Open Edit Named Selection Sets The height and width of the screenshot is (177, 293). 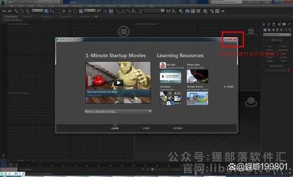pos(141,11)
